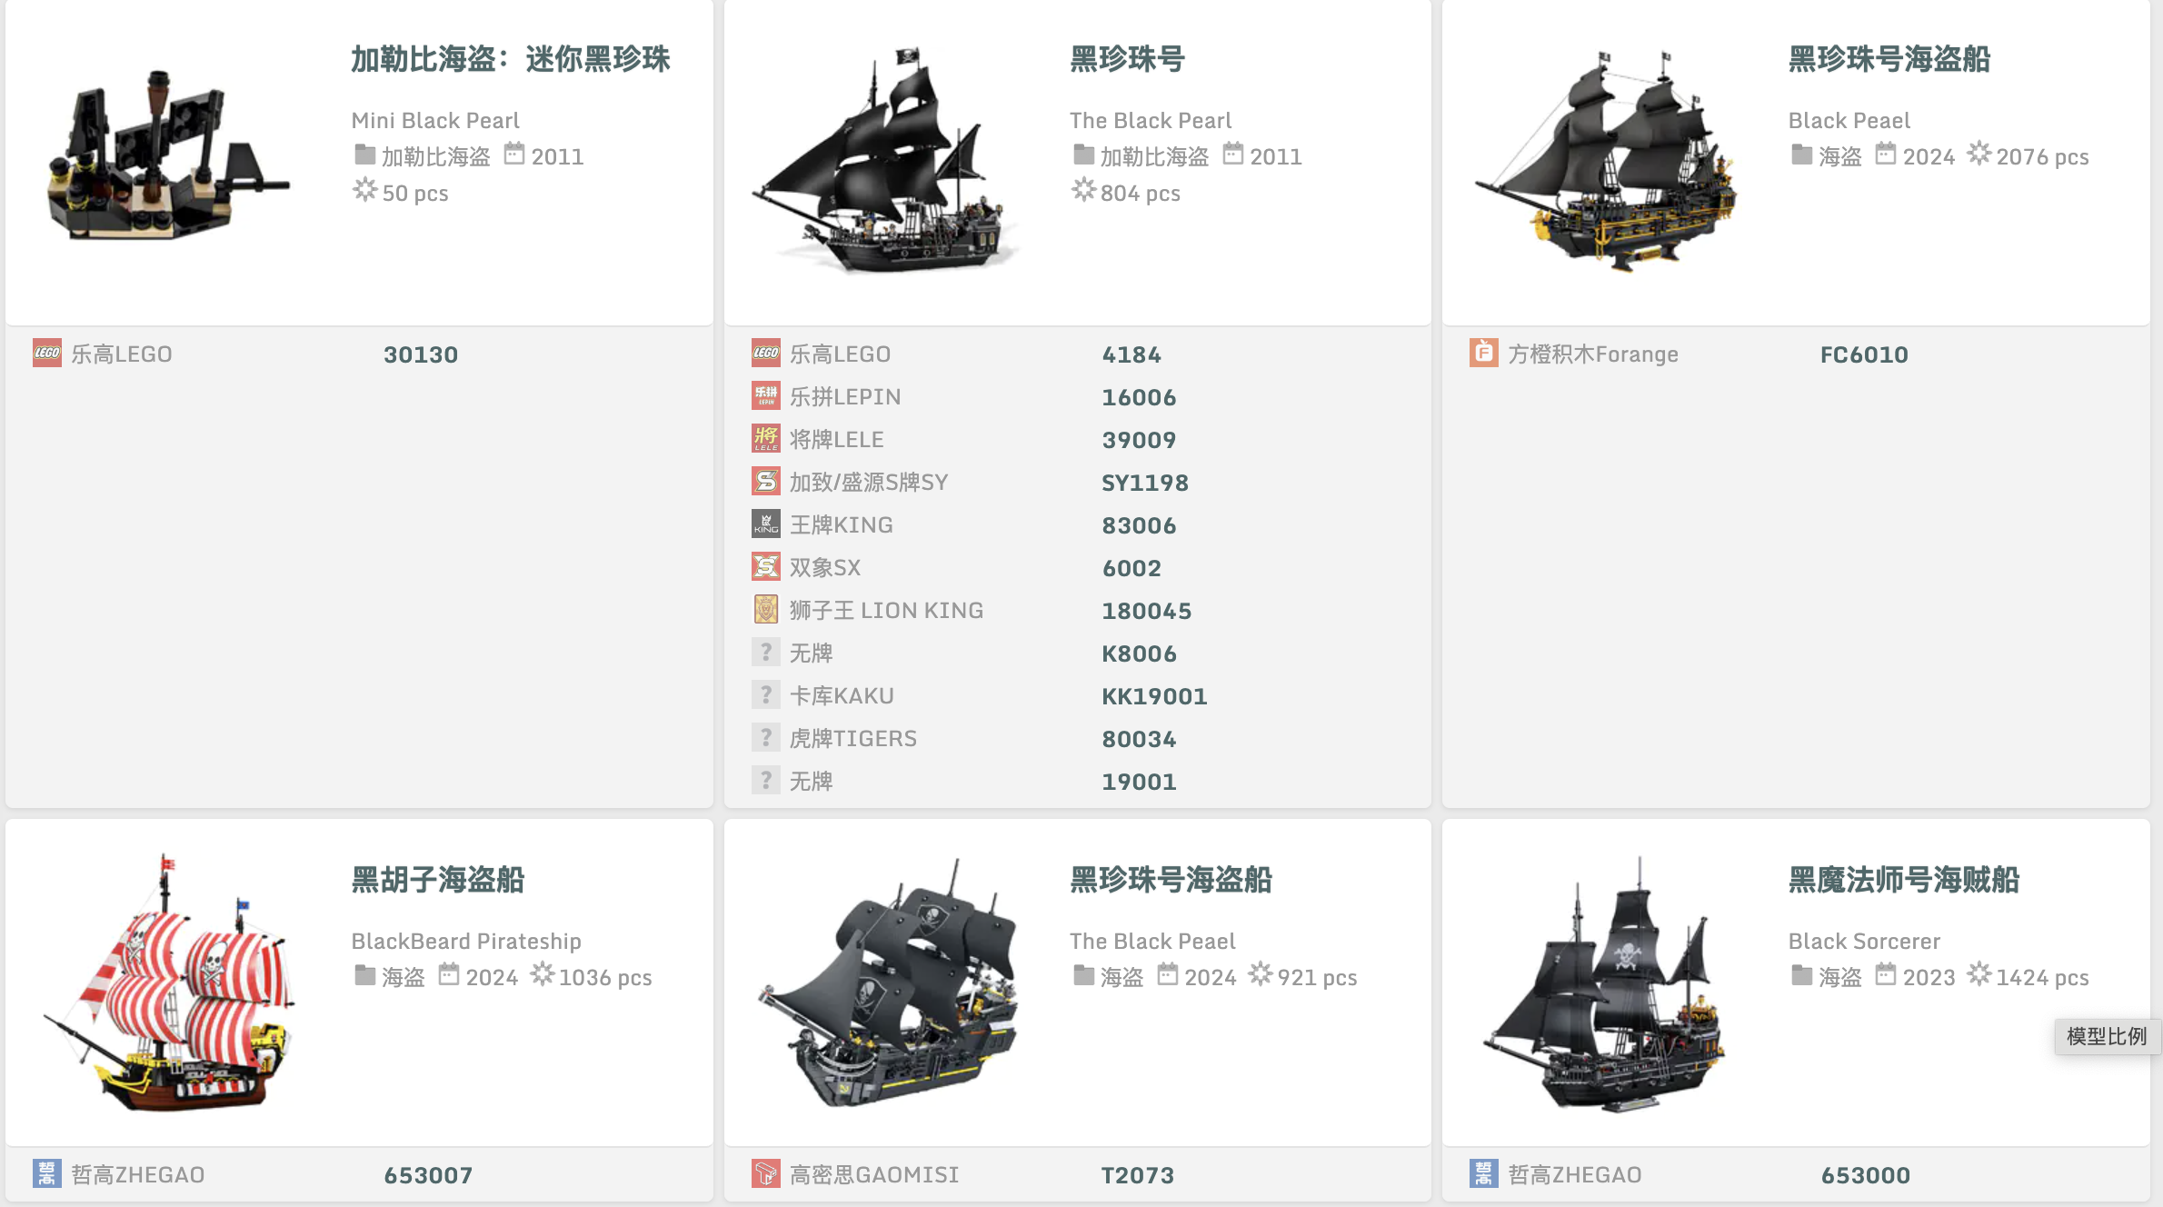
Task: Open the 黑魔法师号海贼船 title link
Action: [x=1904, y=880]
